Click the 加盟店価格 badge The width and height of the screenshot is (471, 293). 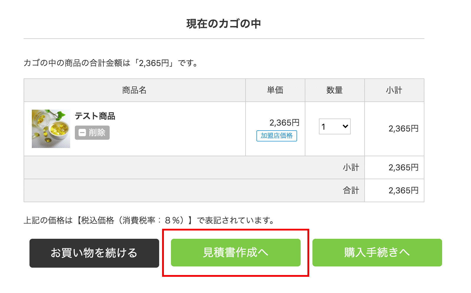pos(276,136)
